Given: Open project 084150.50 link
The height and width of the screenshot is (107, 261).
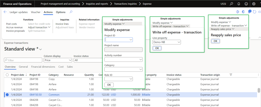Looking at the screenshot, I should click(x=35, y=95).
